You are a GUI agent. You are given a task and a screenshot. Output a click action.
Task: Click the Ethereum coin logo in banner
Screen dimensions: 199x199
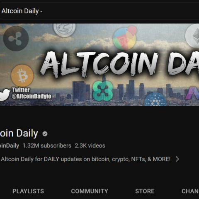192,36
